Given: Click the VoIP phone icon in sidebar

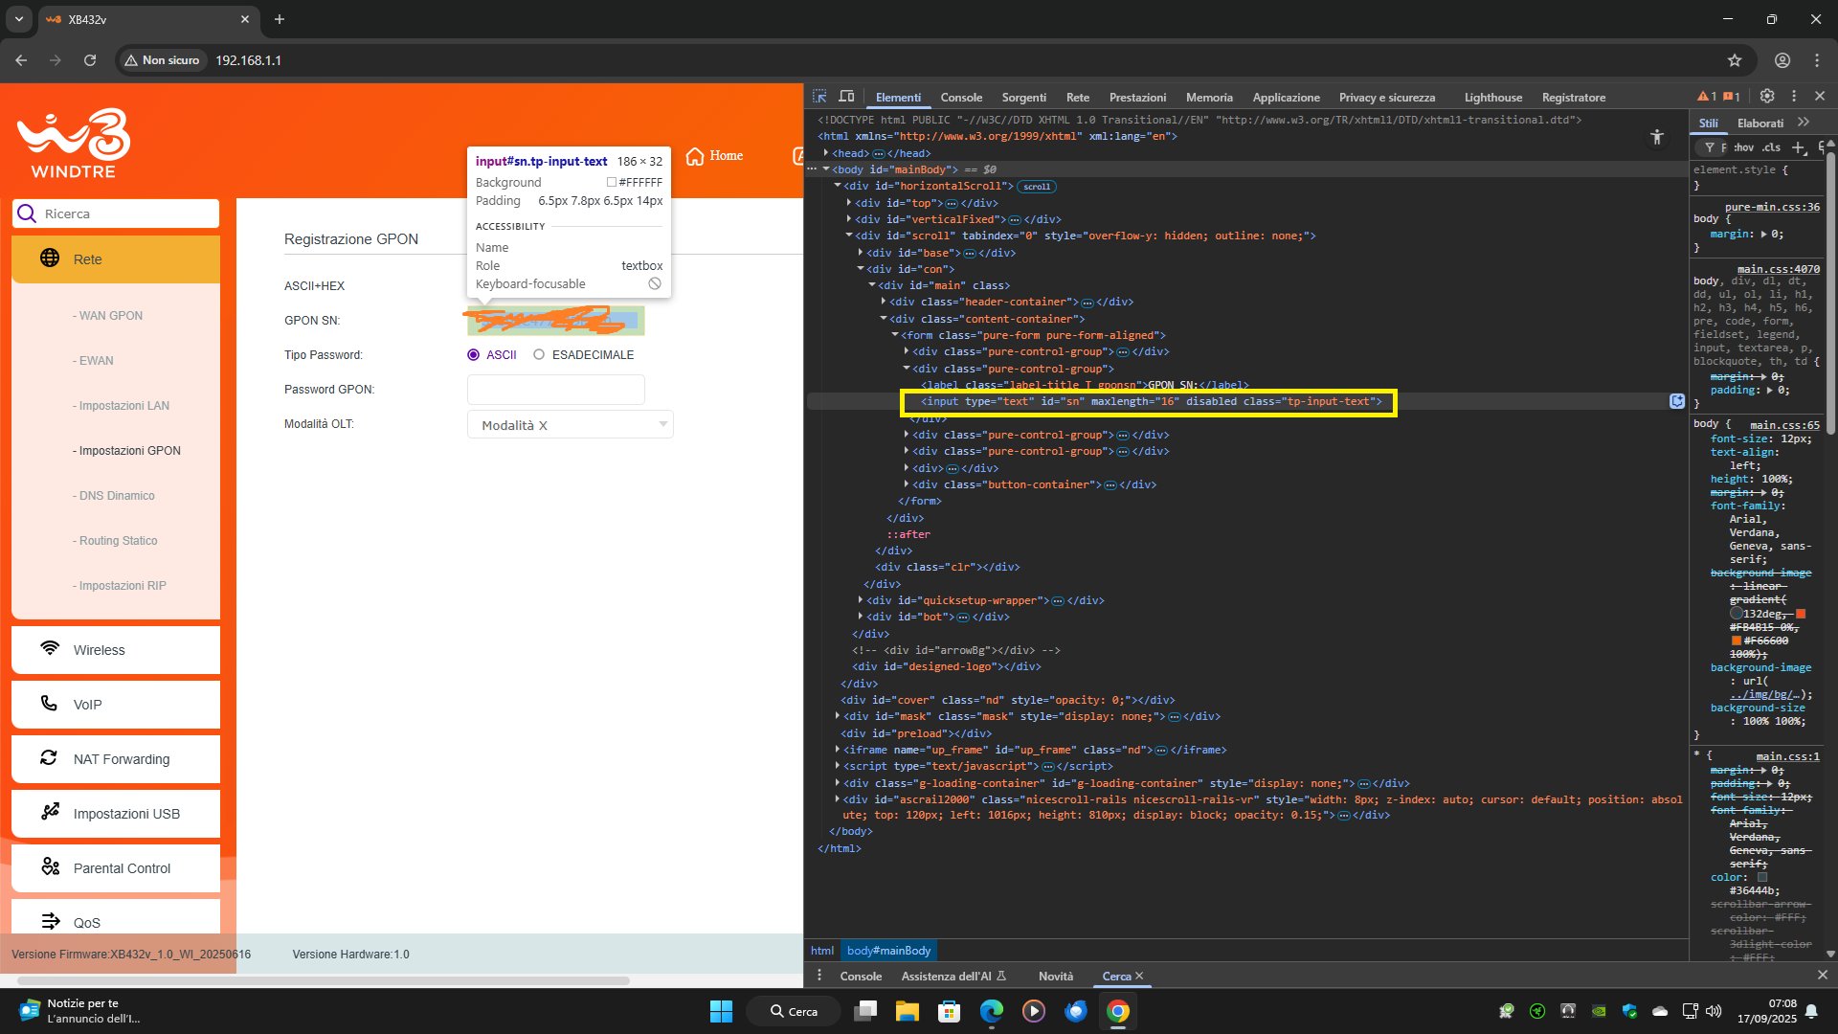Looking at the screenshot, I should tap(49, 704).
